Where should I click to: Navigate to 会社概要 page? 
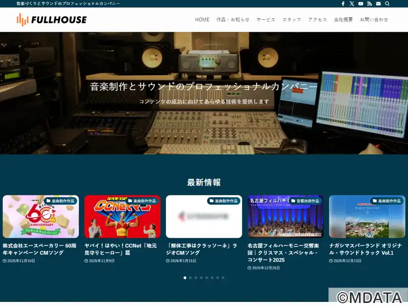(x=343, y=20)
